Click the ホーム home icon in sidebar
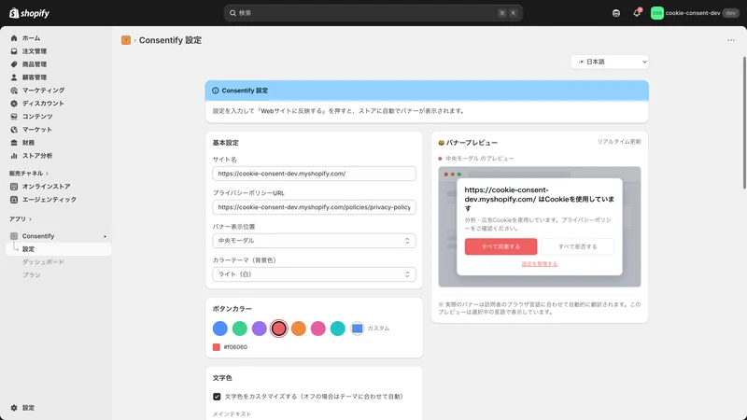This screenshot has width=747, height=420. 14,38
